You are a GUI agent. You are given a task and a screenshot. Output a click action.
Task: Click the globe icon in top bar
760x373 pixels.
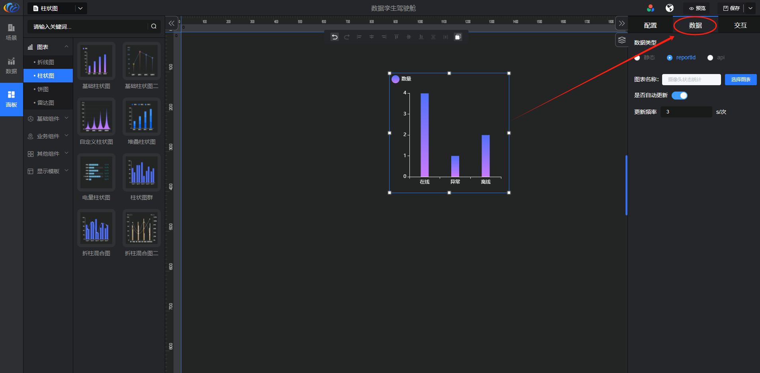(670, 8)
